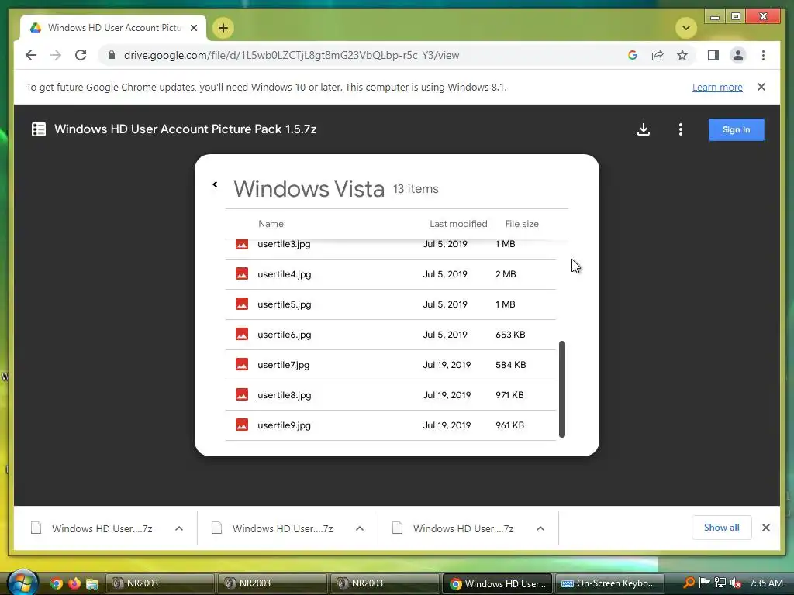Click image icon of usertile4.jpg
Viewport: 794px width, 595px height.
click(x=242, y=273)
